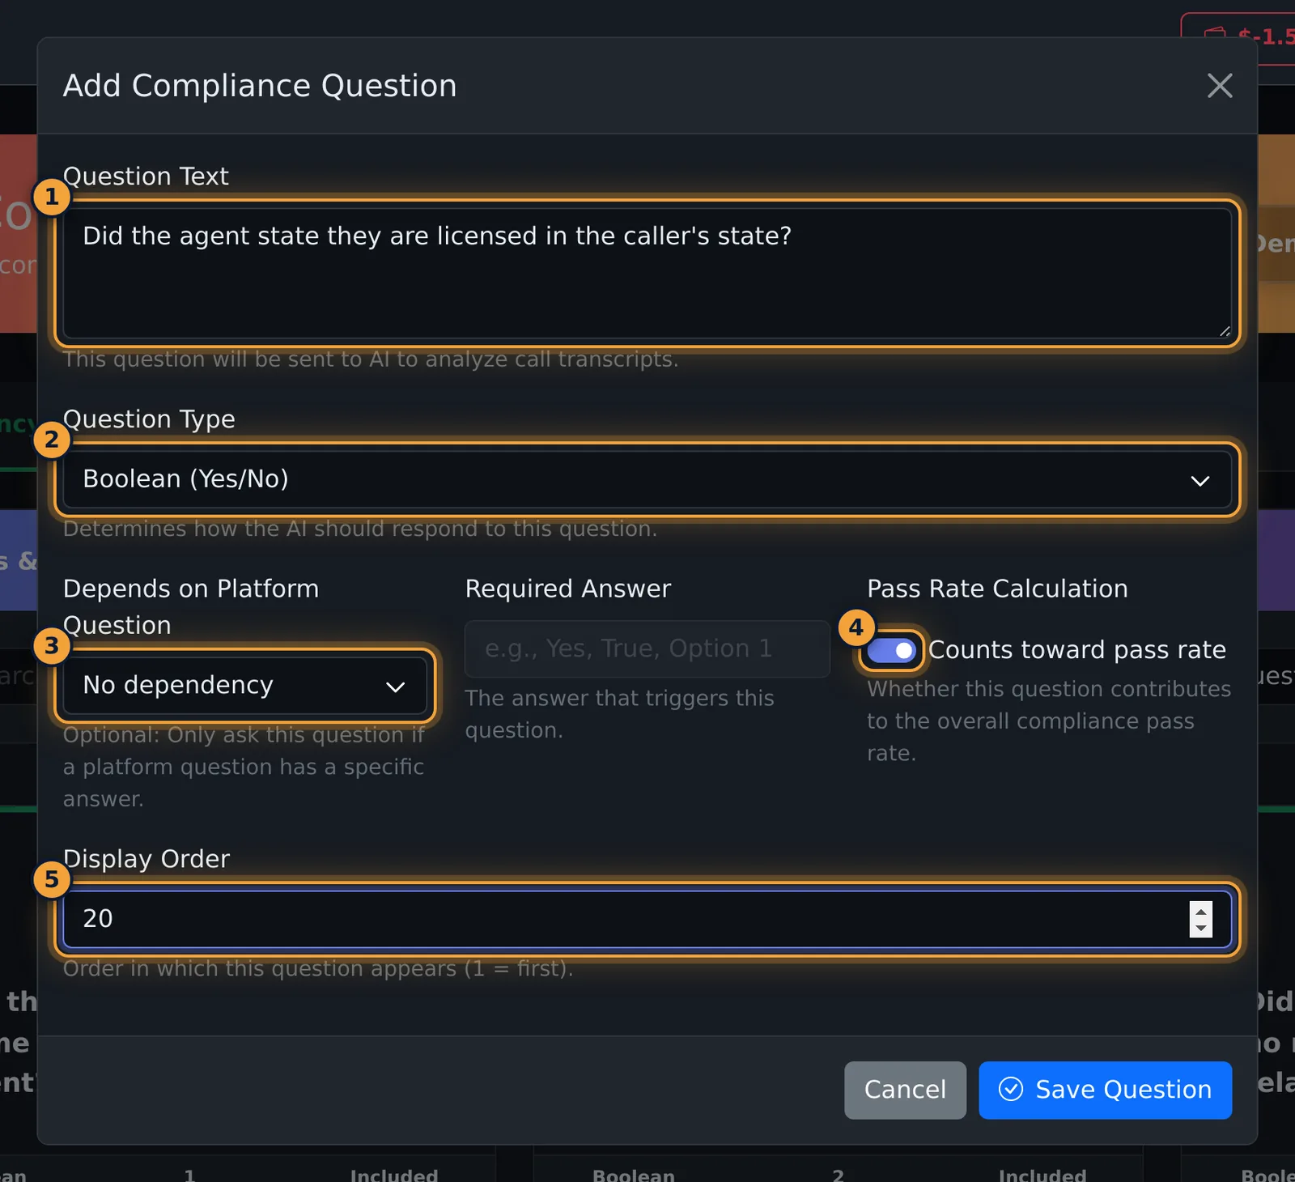Open the Question Type dropdown
Viewport: 1295px width, 1182px height.
647,479
